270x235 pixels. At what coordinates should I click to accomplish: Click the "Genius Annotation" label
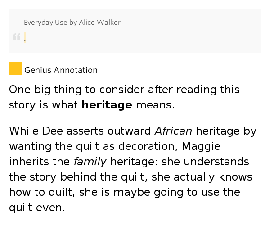click(x=61, y=70)
